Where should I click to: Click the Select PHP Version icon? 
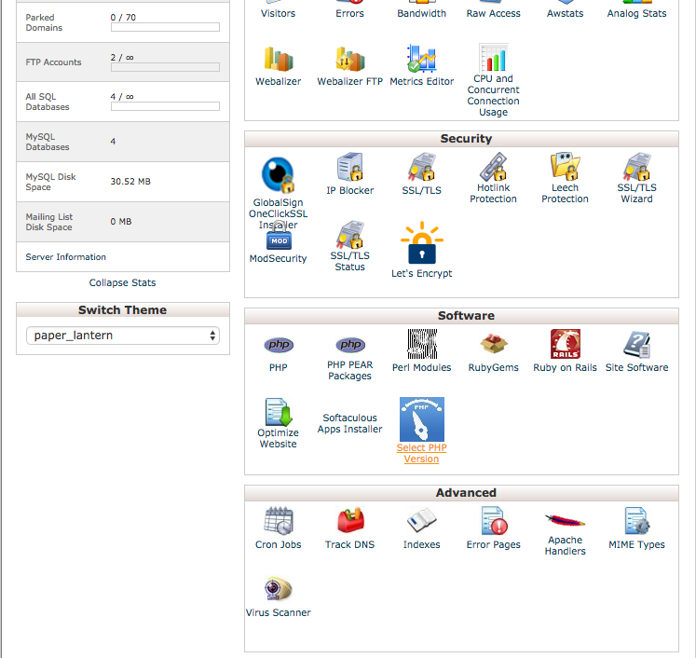point(422,419)
